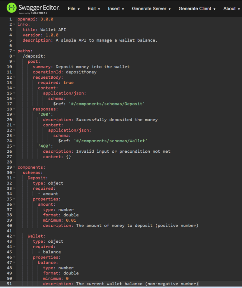This screenshot has width=242, height=288.
Task: Click '- balance' on line 45
Action: (x=49, y=252)
